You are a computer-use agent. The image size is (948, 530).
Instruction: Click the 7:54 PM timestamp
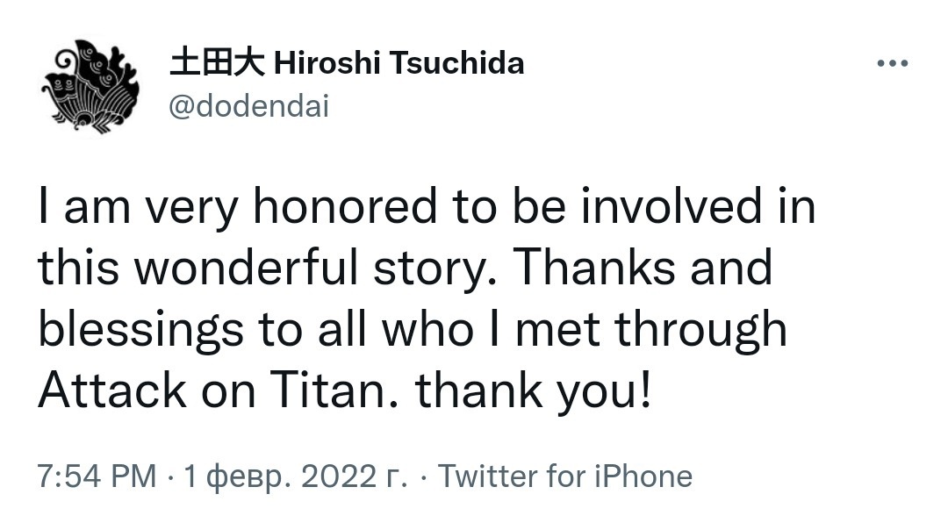click(97, 476)
